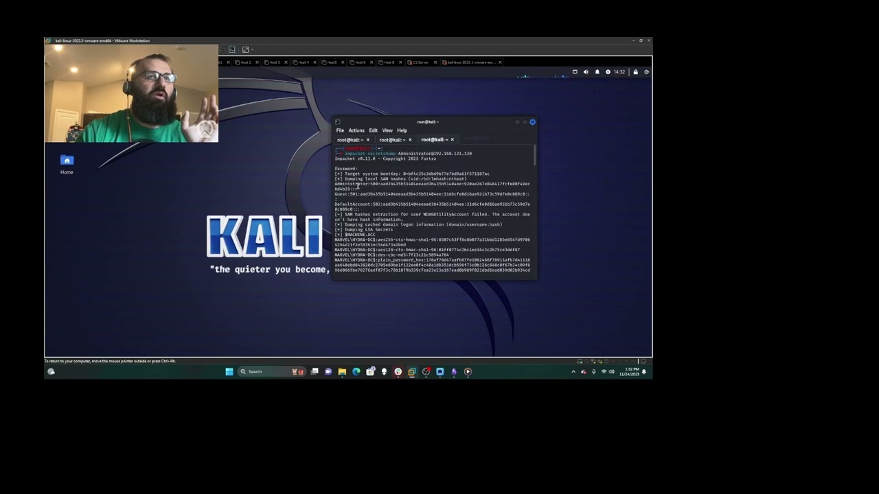Open the terminal Help menu
Screen dimensions: 879x494
point(402,130)
